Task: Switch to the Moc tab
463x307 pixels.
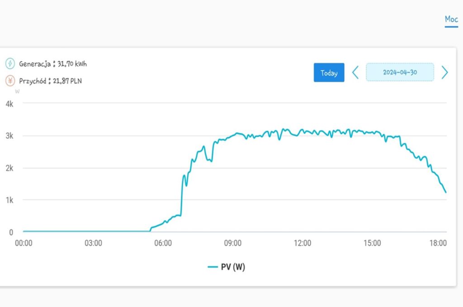Action: 451,19
